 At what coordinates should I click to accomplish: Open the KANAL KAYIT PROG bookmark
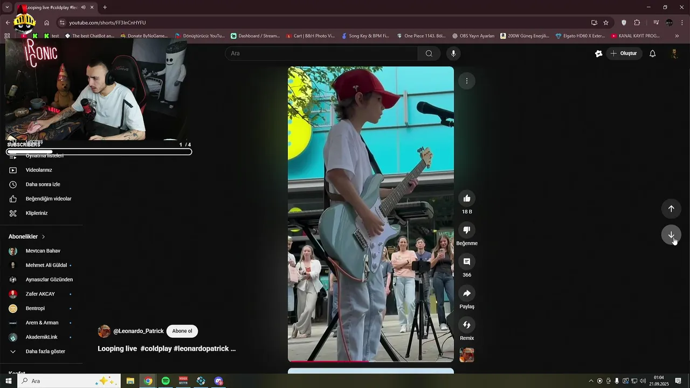pyautogui.click(x=635, y=36)
